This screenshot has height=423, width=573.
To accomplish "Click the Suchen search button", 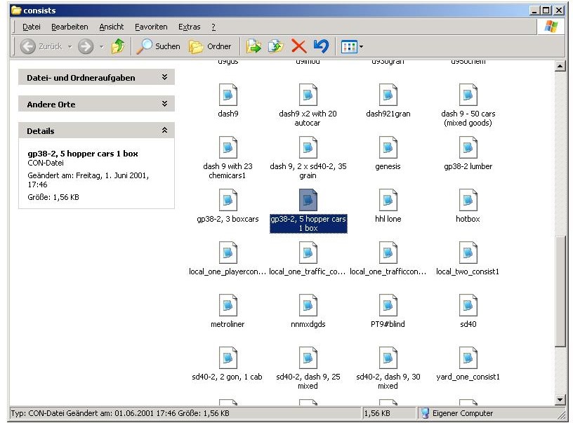I will point(159,46).
